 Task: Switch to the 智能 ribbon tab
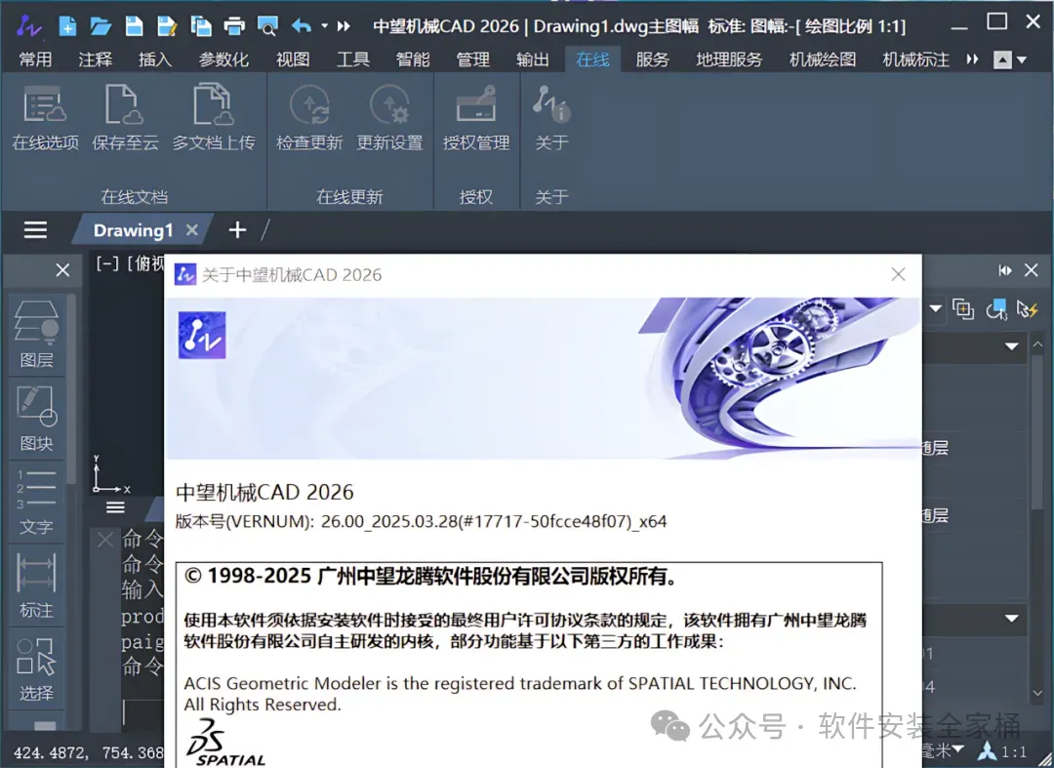[x=413, y=60]
